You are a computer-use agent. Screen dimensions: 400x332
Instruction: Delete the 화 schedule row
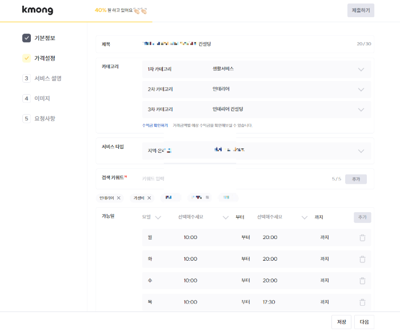point(362,259)
